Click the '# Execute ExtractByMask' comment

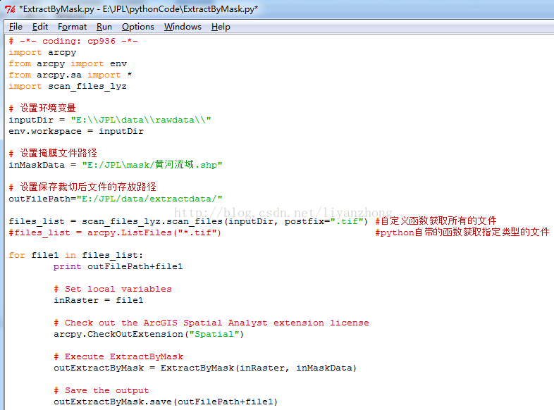tap(118, 357)
